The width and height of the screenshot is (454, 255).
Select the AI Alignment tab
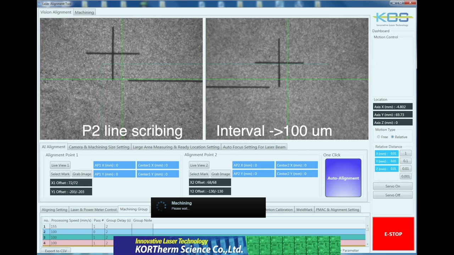point(54,147)
